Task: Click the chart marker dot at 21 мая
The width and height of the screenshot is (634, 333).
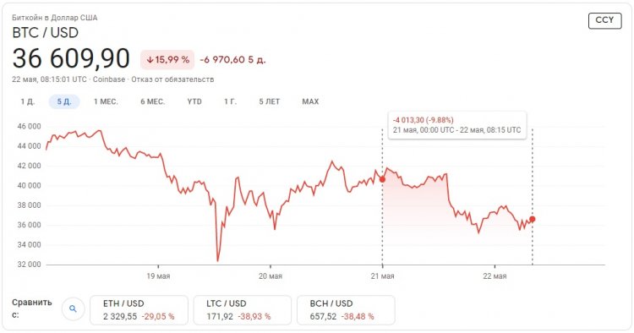Action: (x=382, y=179)
